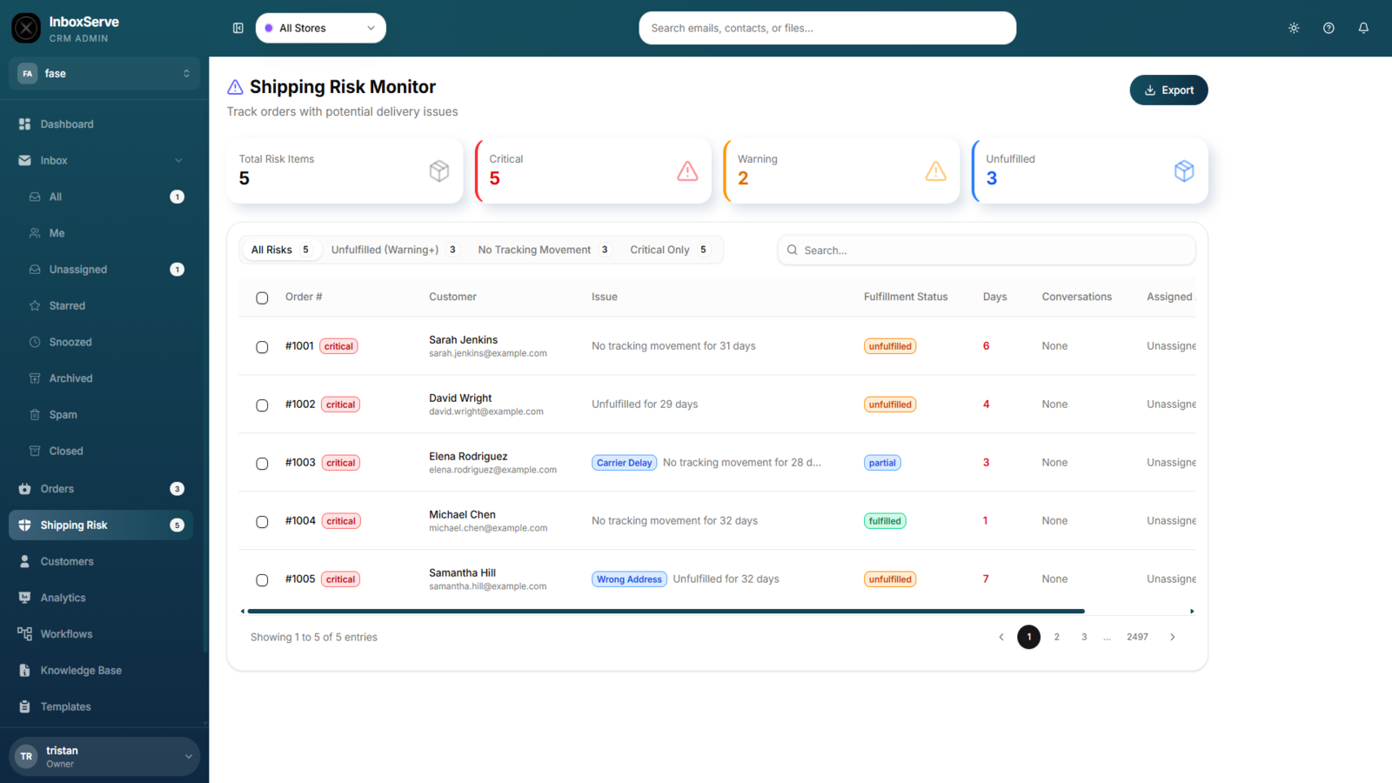This screenshot has height=783, width=1392.
Task: Focus the table Search field
Action: click(x=987, y=251)
